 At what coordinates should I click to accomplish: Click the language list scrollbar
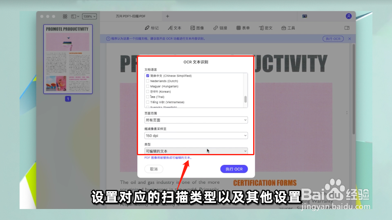(245, 99)
